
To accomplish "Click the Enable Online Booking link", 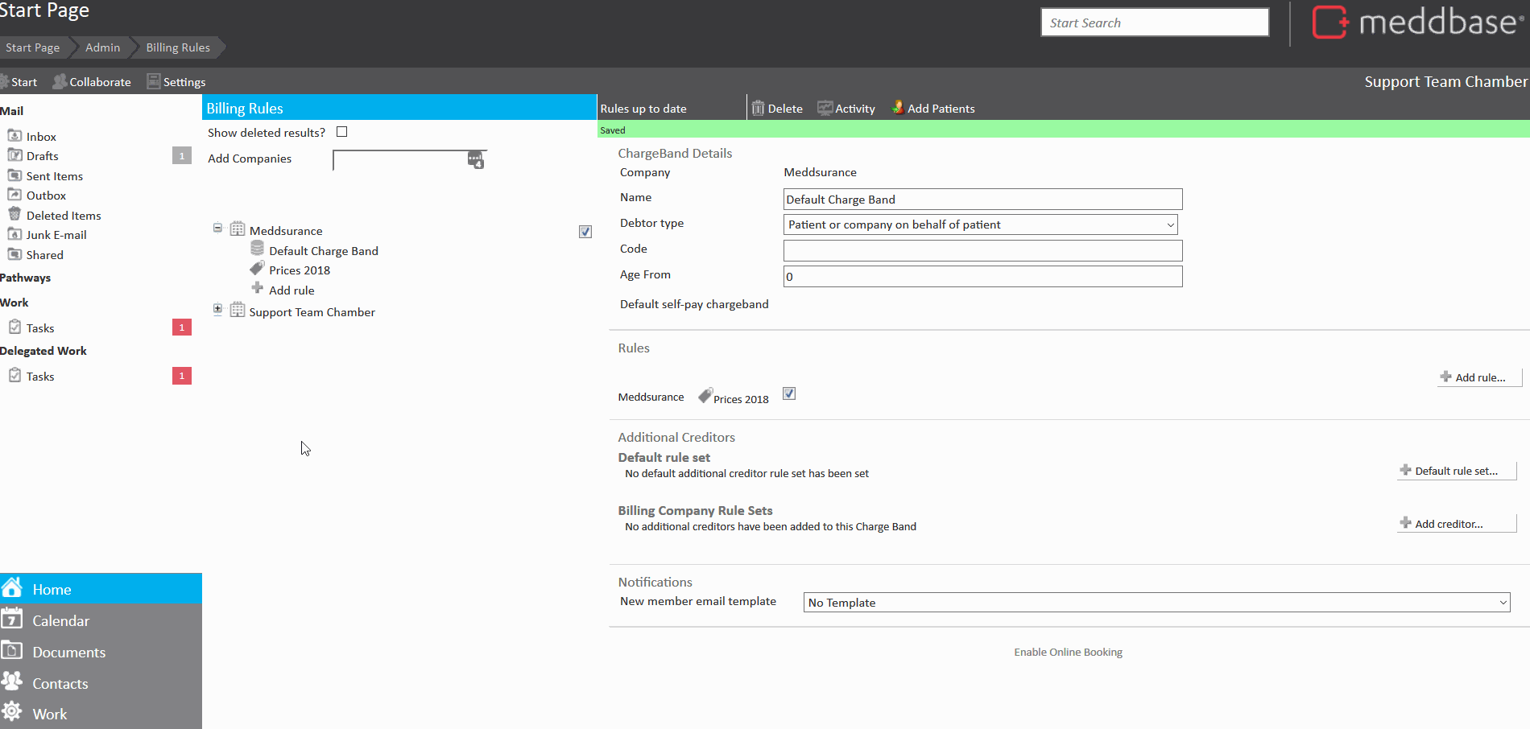I will point(1068,653).
